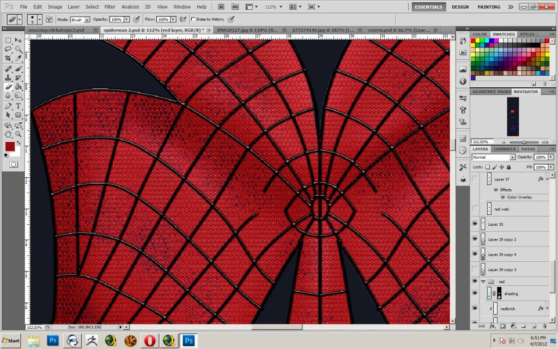Select the Brush tool

tap(18, 69)
